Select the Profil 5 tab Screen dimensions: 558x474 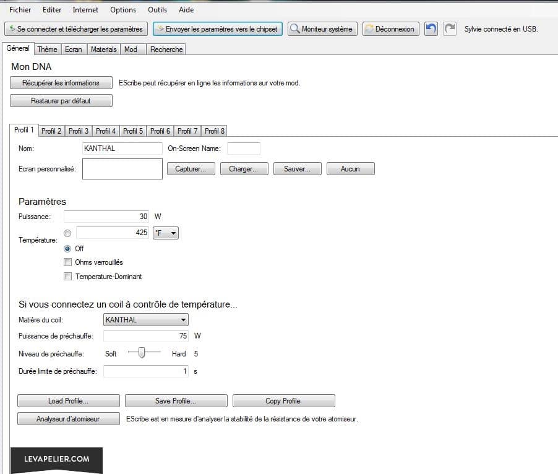click(x=133, y=131)
